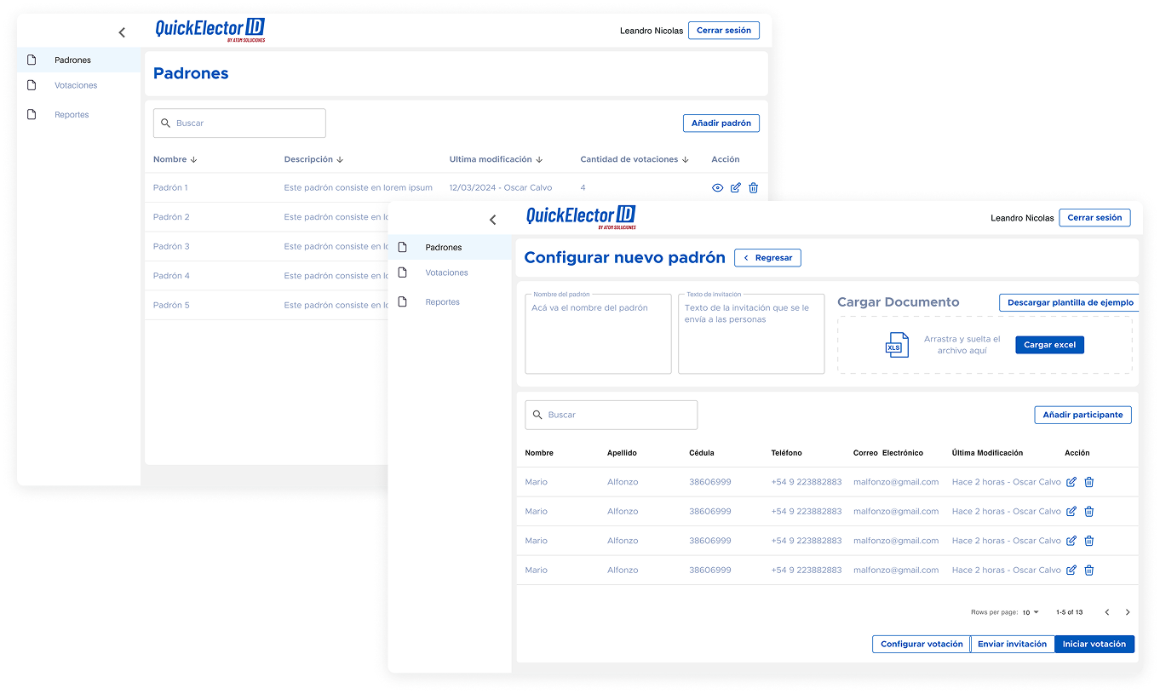
Task: Click the Descargar plantilla de ejemplo button
Action: point(1070,302)
